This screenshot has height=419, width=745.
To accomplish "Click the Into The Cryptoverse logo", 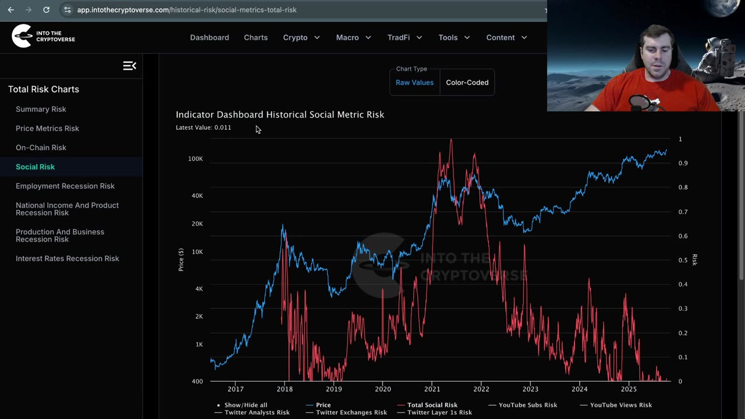I will point(44,37).
